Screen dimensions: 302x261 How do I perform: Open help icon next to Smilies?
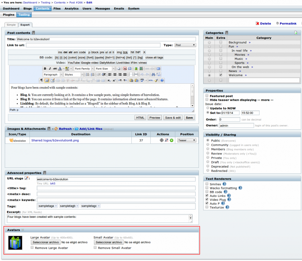click(224, 184)
